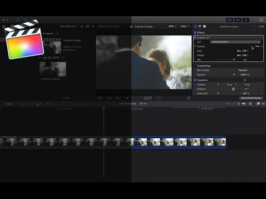Reset the Convert section arrow icon
The image size is (266, 199).
pyautogui.click(x=262, y=46)
